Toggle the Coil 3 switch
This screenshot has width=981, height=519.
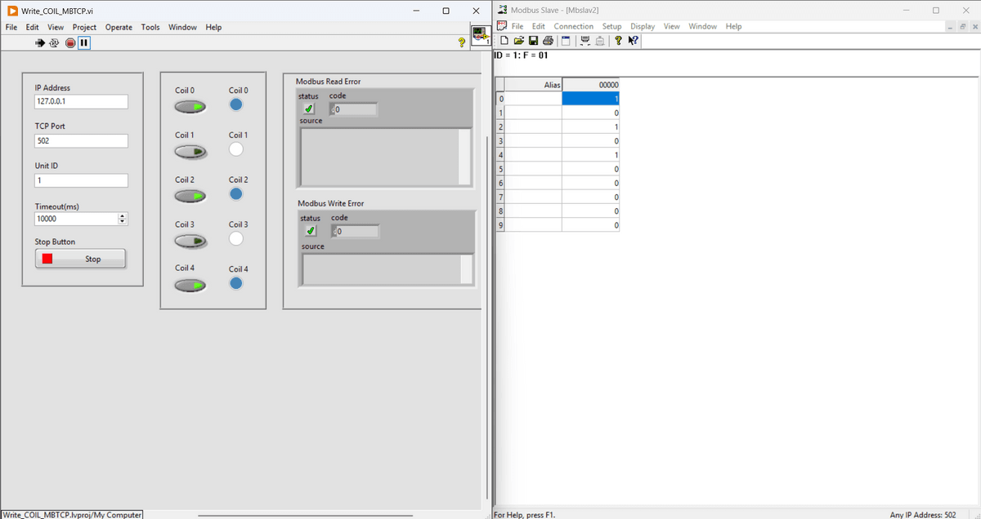click(x=190, y=240)
